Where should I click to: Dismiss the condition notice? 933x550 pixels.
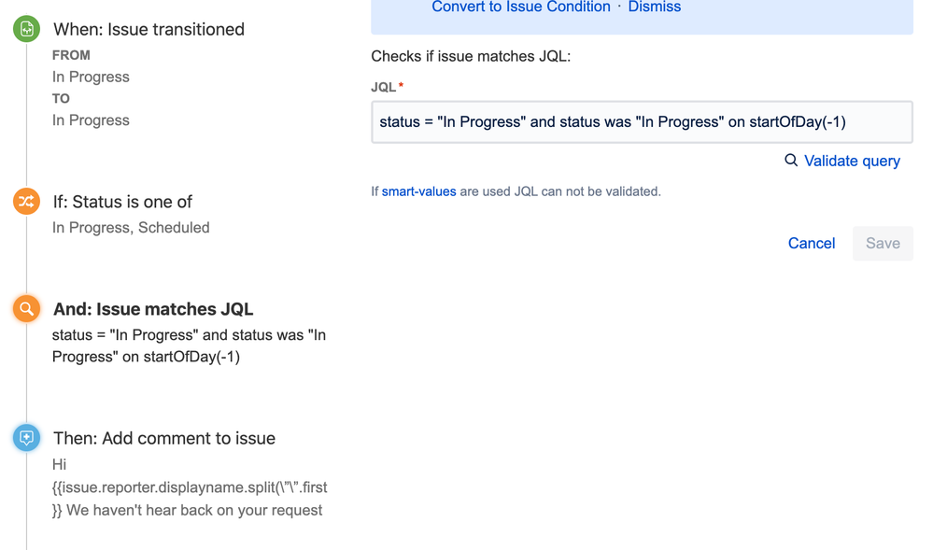(654, 7)
